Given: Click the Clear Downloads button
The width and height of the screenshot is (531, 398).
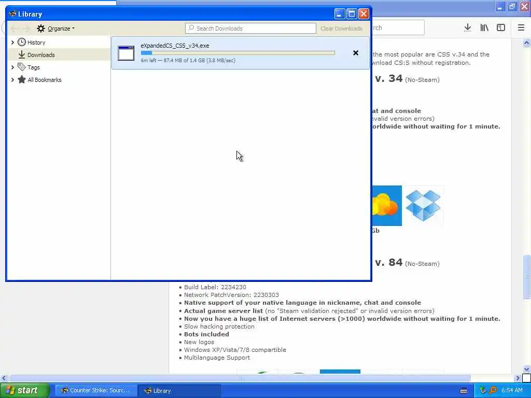Looking at the screenshot, I should coord(341,29).
